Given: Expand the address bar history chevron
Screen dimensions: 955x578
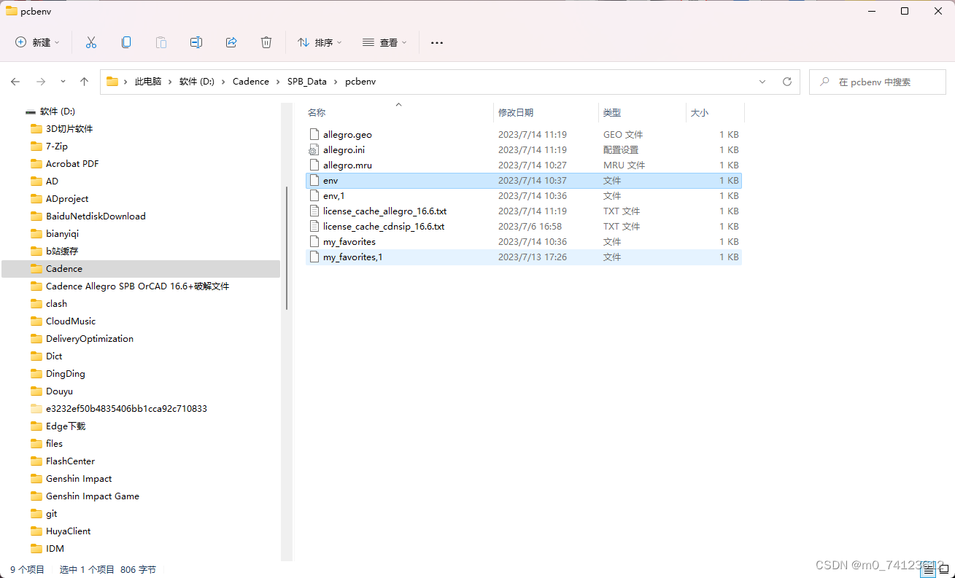Looking at the screenshot, I should pos(762,82).
